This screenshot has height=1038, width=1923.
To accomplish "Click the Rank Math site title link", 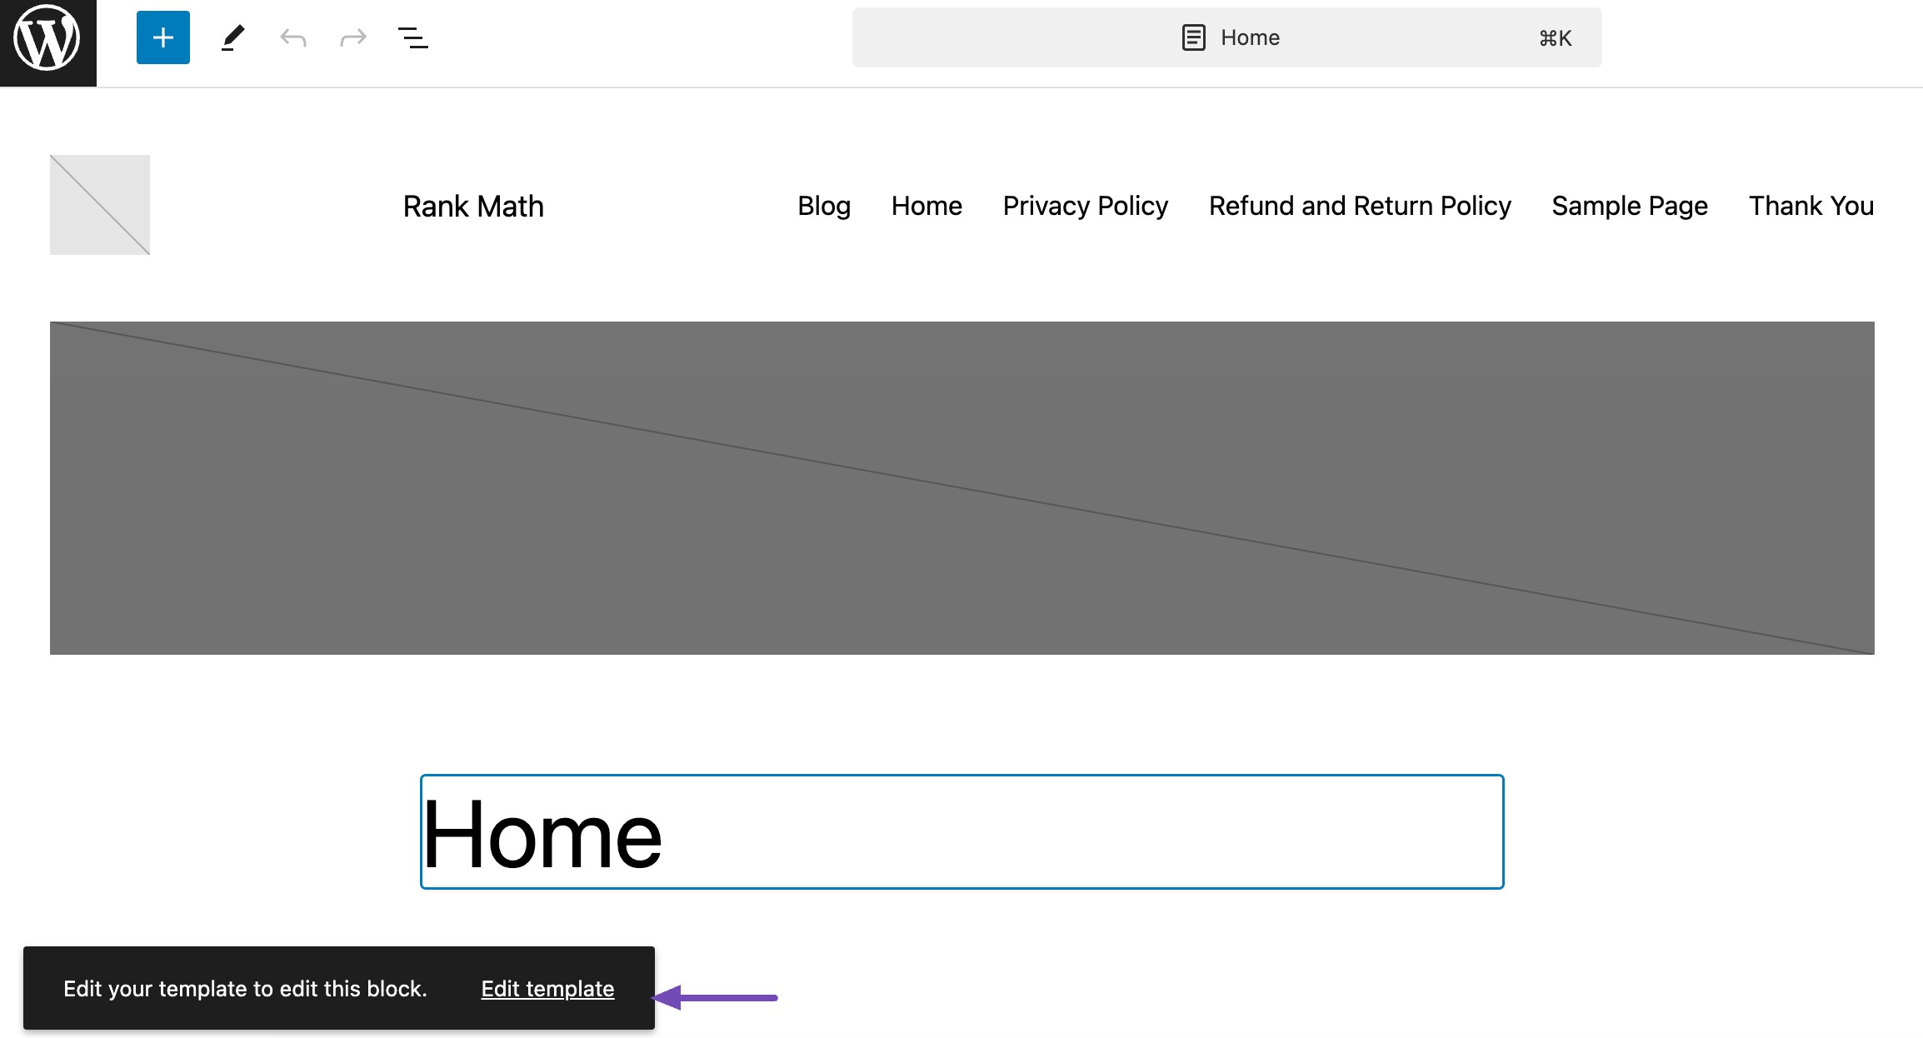I will pyautogui.click(x=472, y=206).
